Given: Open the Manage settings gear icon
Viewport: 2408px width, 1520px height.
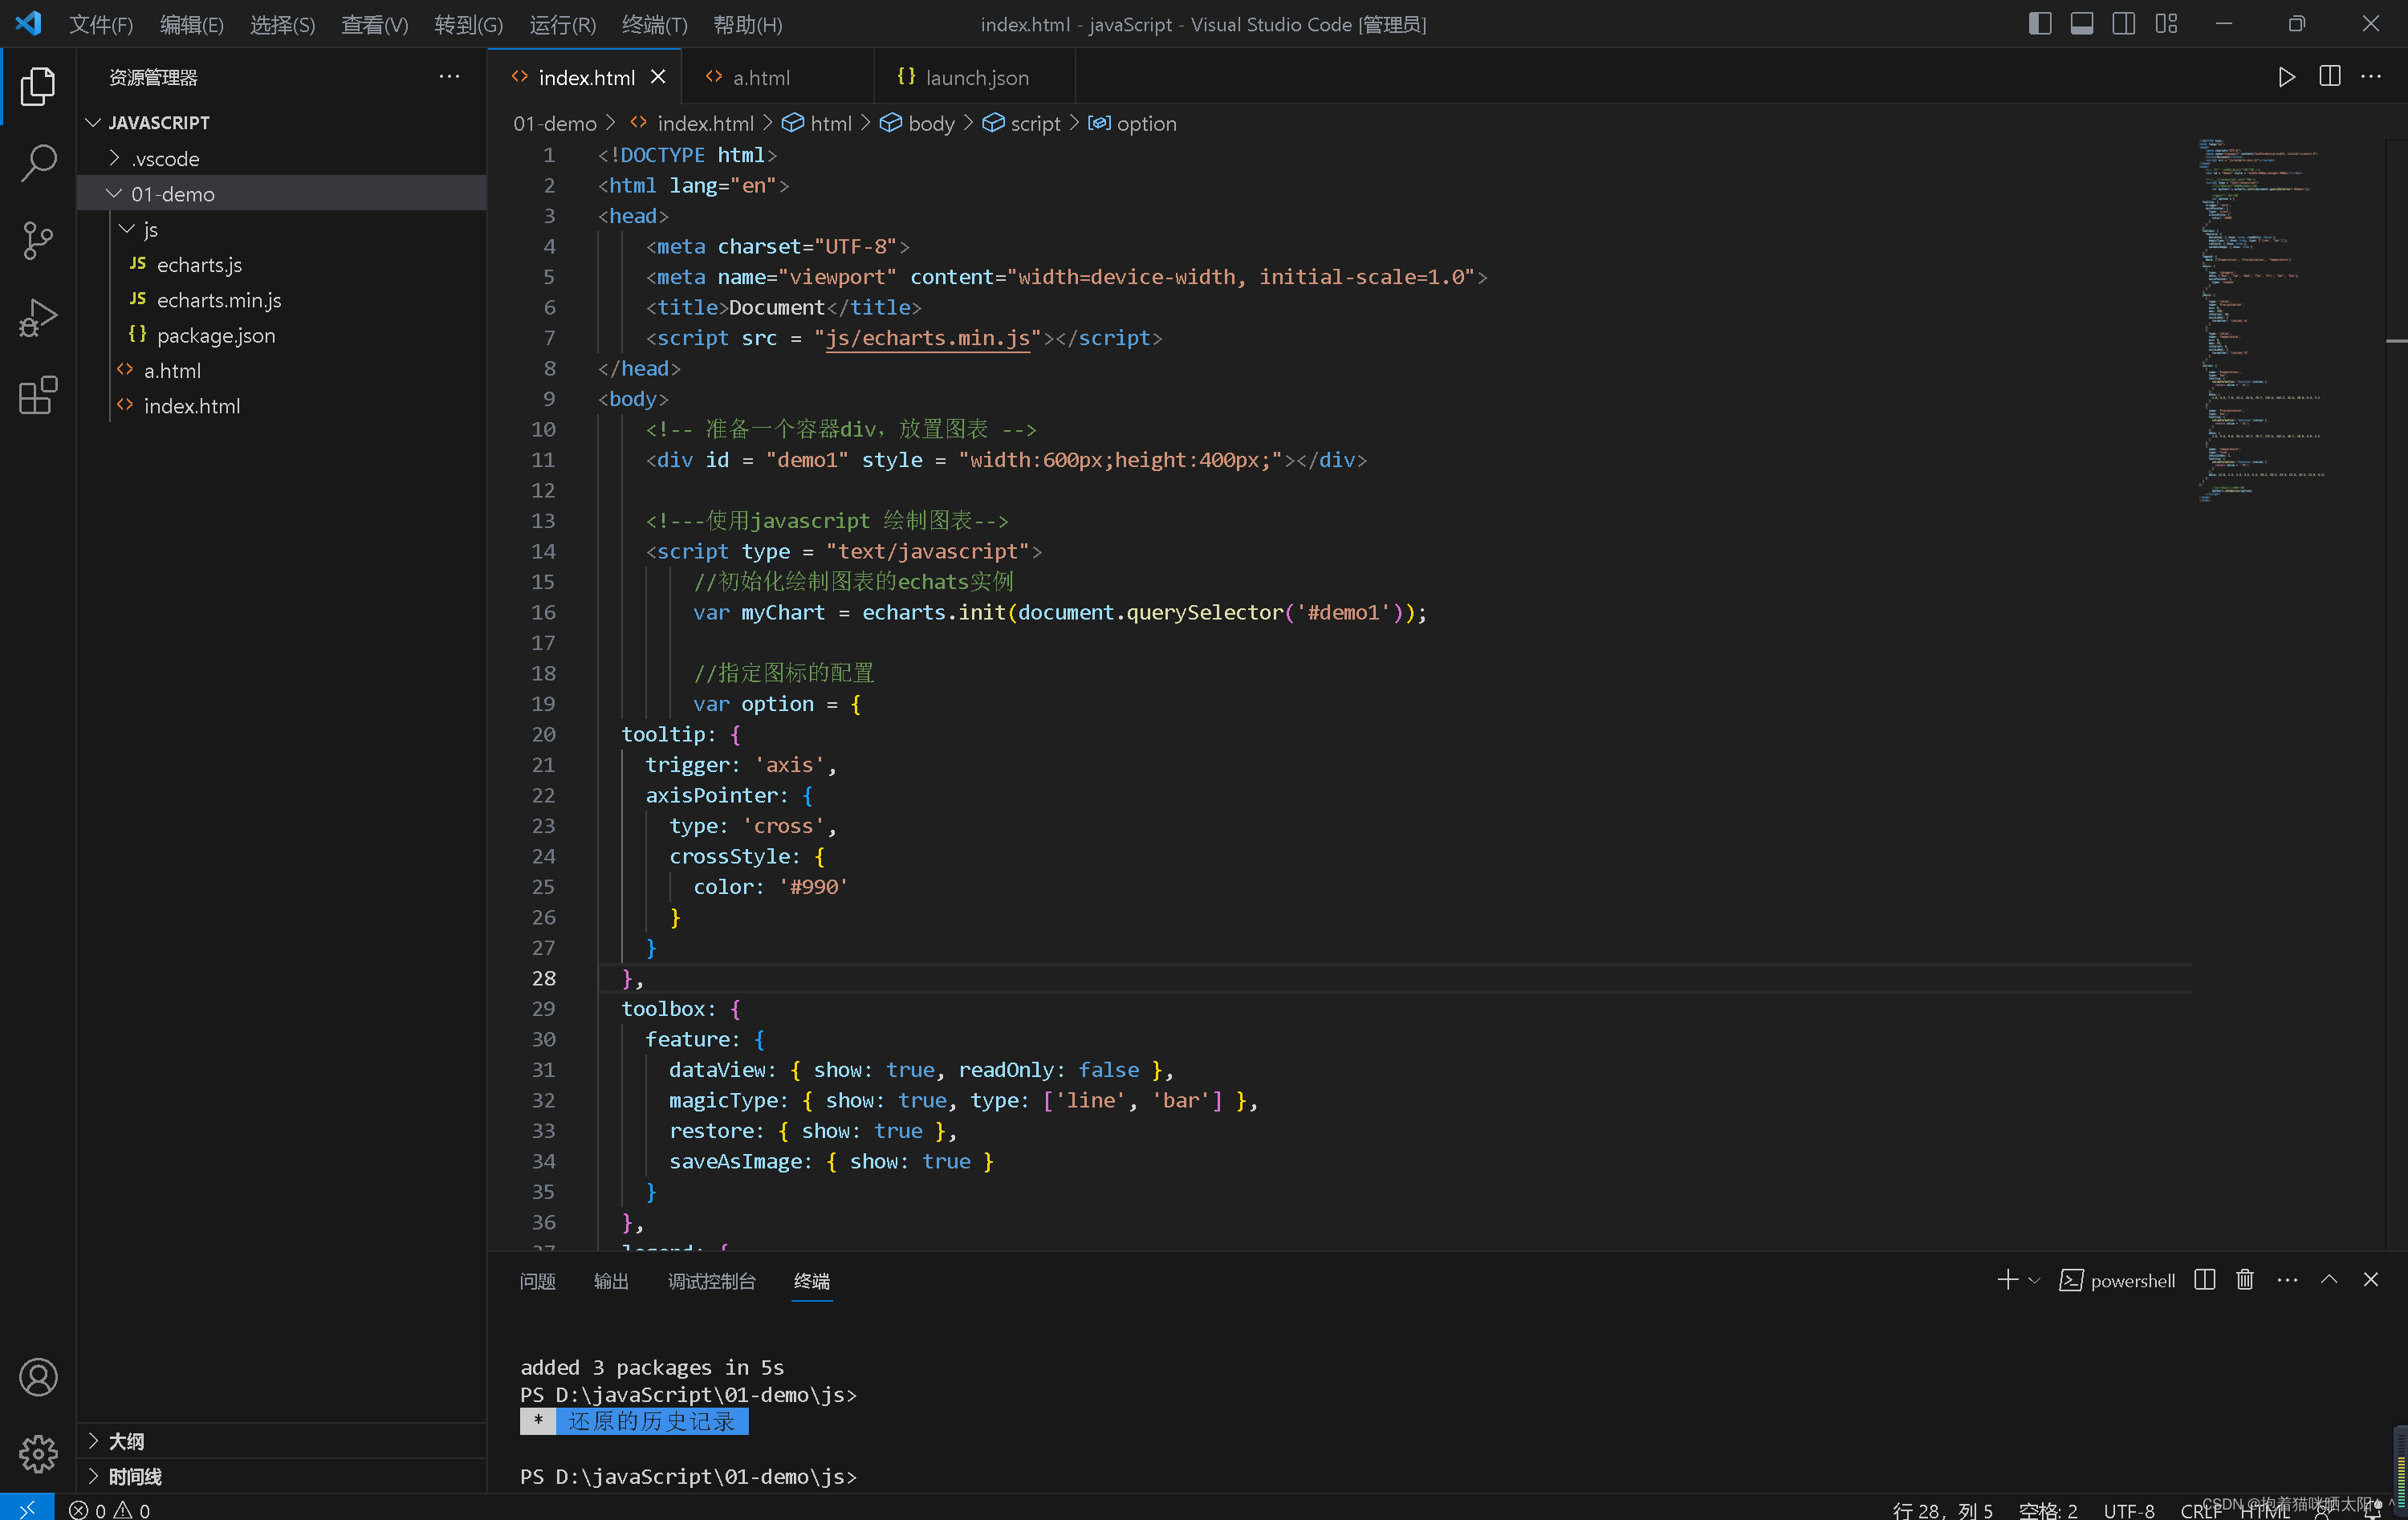Looking at the screenshot, I should click(37, 1453).
